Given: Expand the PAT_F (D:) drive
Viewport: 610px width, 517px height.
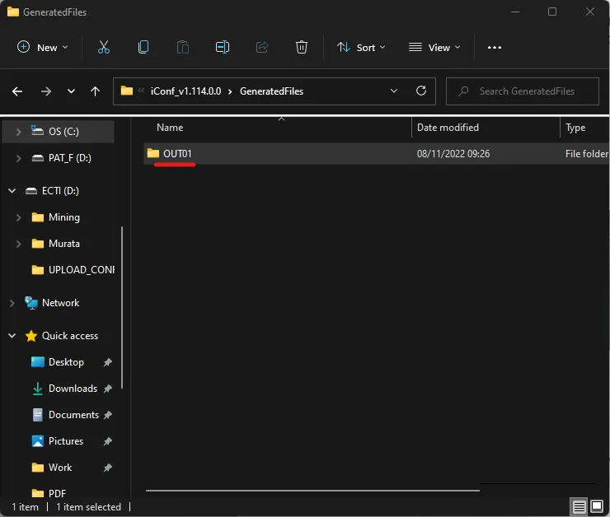Looking at the screenshot, I should click(18, 158).
